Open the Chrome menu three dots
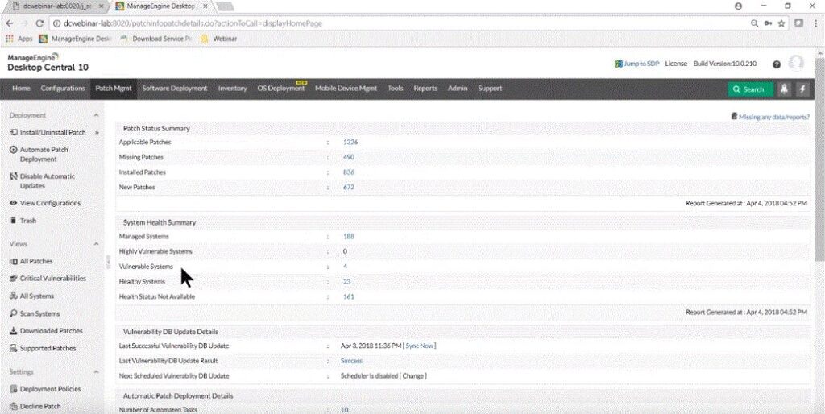 (815, 23)
